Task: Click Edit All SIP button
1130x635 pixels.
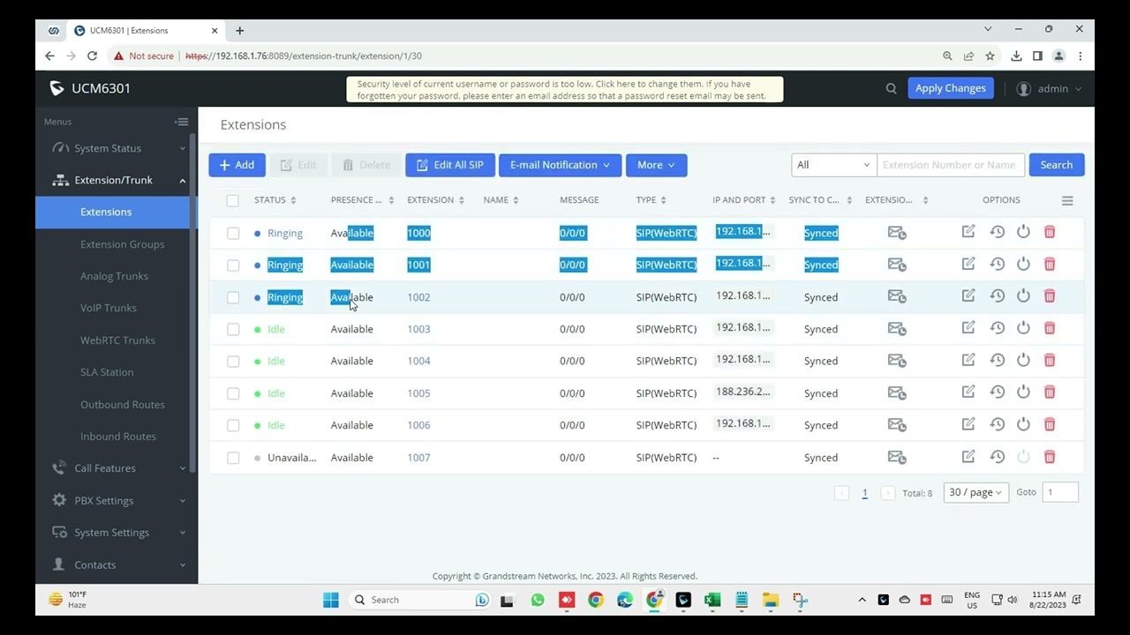Action: tap(450, 165)
